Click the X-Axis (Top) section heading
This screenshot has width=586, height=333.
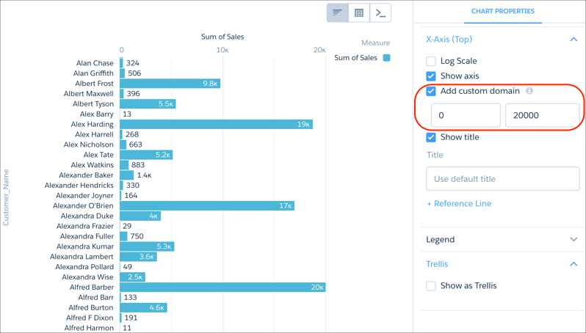[449, 39]
